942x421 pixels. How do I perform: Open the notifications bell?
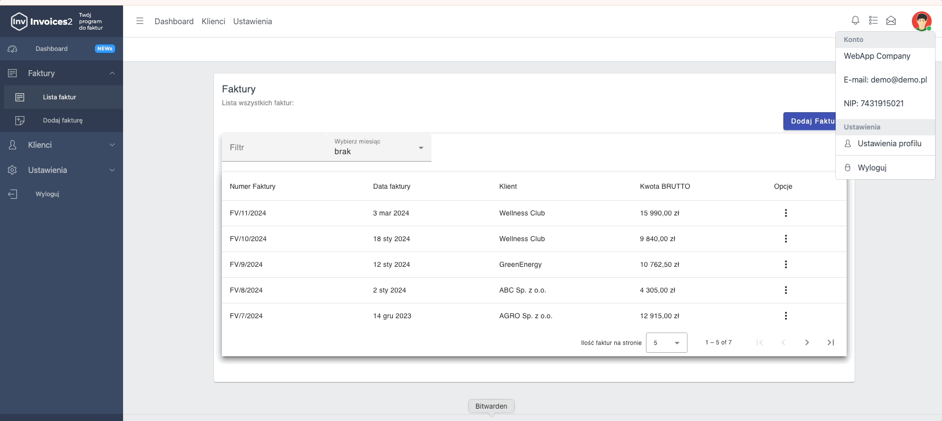click(x=856, y=20)
